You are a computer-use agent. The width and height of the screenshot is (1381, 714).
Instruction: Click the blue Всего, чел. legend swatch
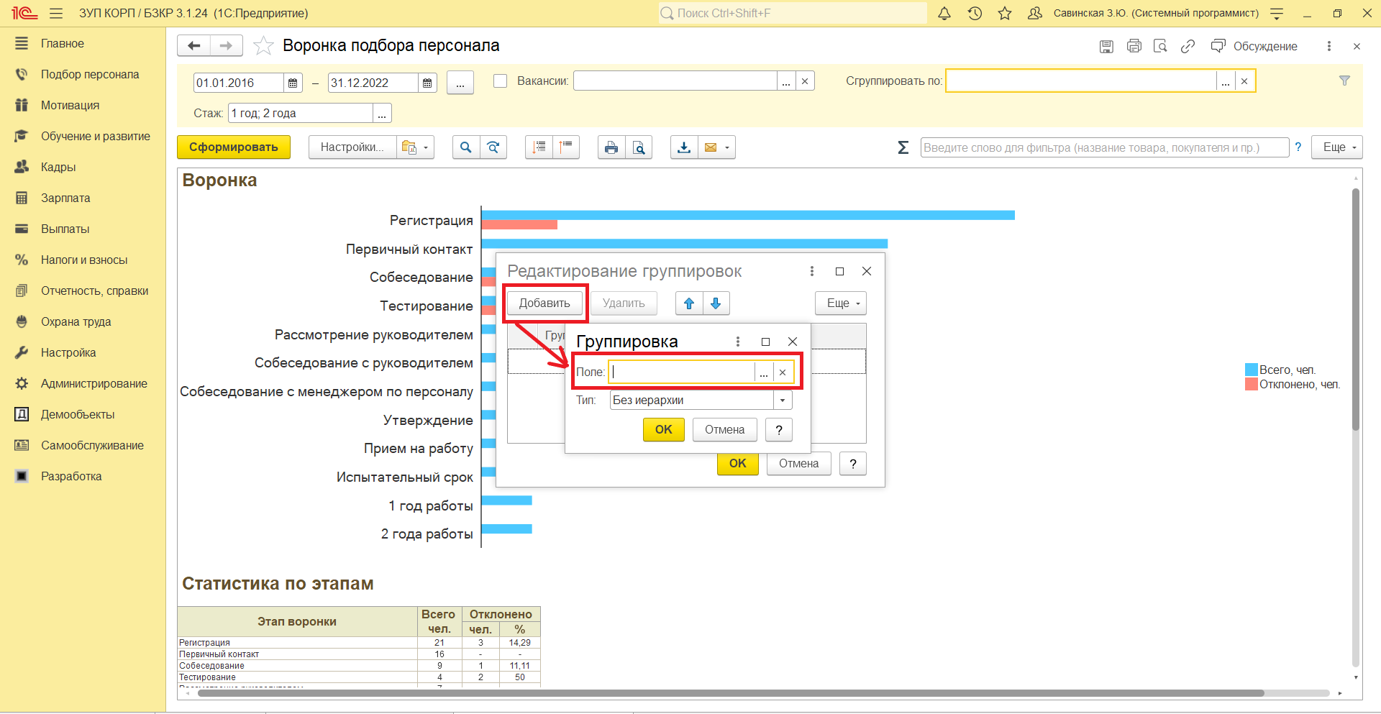pyautogui.click(x=1251, y=370)
